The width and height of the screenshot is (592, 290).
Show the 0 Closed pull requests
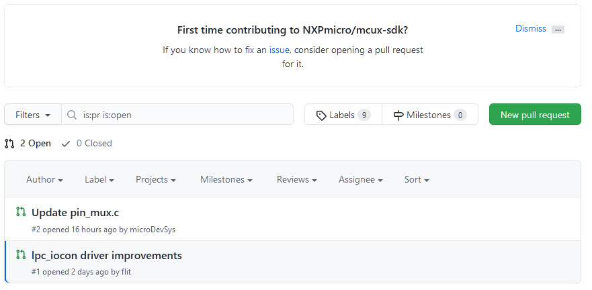point(87,143)
